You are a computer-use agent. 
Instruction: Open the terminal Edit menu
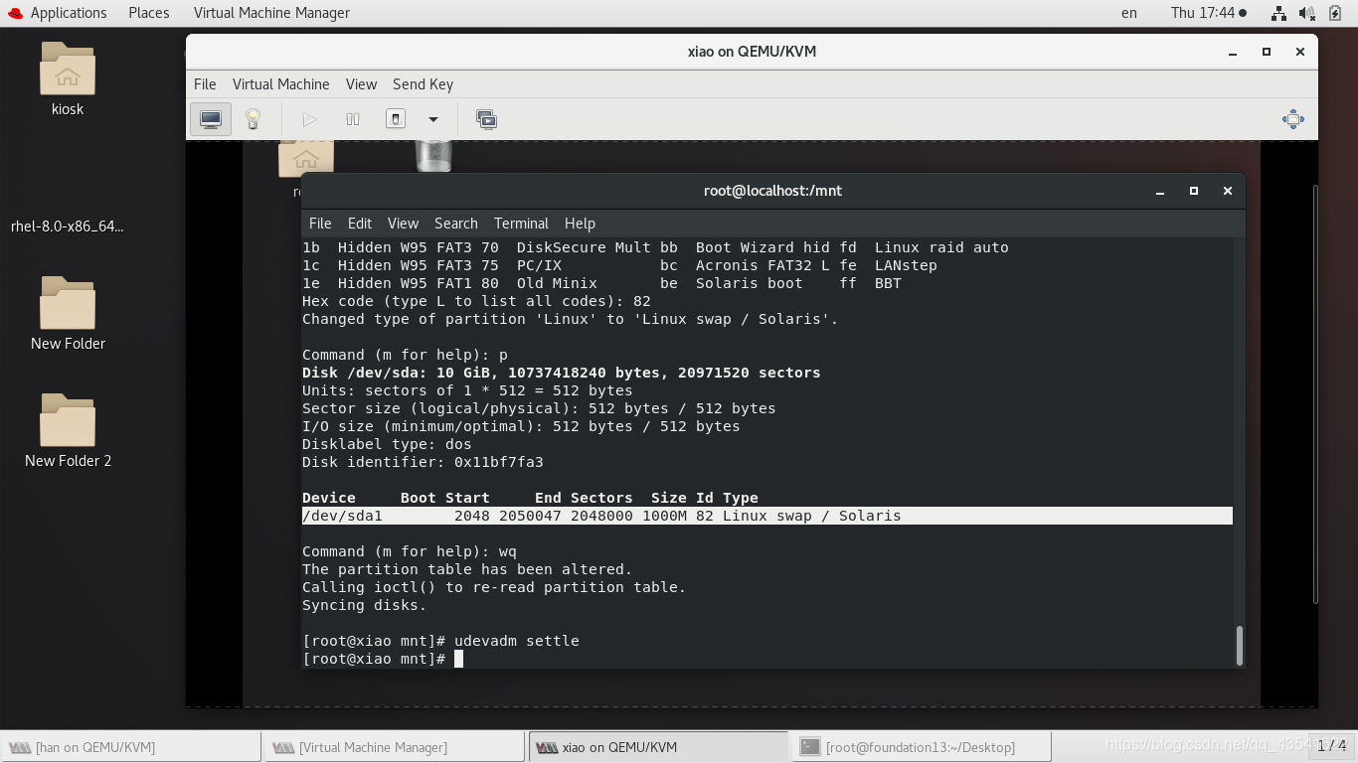point(360,224)
